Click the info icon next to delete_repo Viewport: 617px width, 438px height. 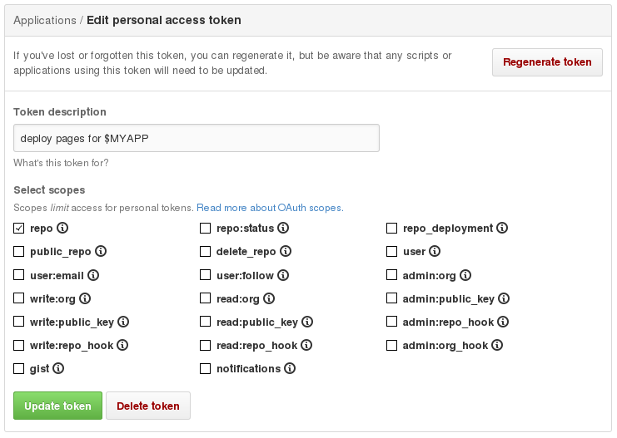click(x=286, y=251)
